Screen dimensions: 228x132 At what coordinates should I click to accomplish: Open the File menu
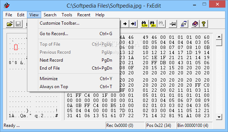[x=9, y=15]
